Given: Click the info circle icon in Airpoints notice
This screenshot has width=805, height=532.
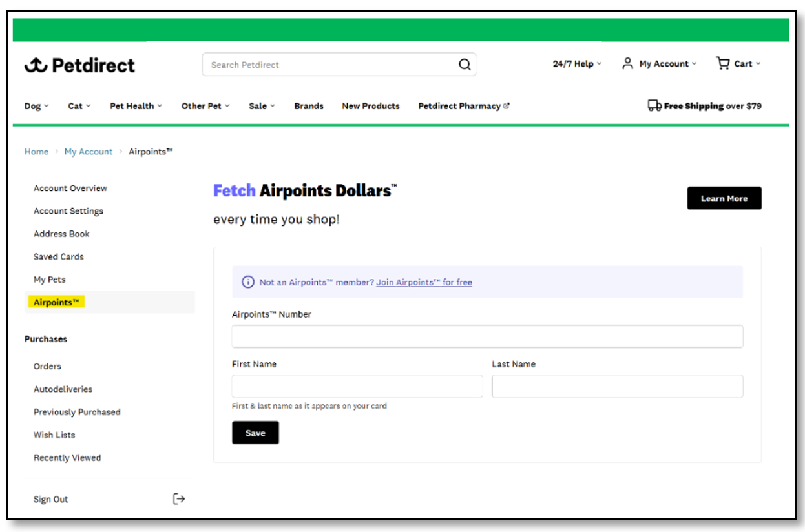Looking at the screenshot, I should pyautogui.click(x=248, y=282).
